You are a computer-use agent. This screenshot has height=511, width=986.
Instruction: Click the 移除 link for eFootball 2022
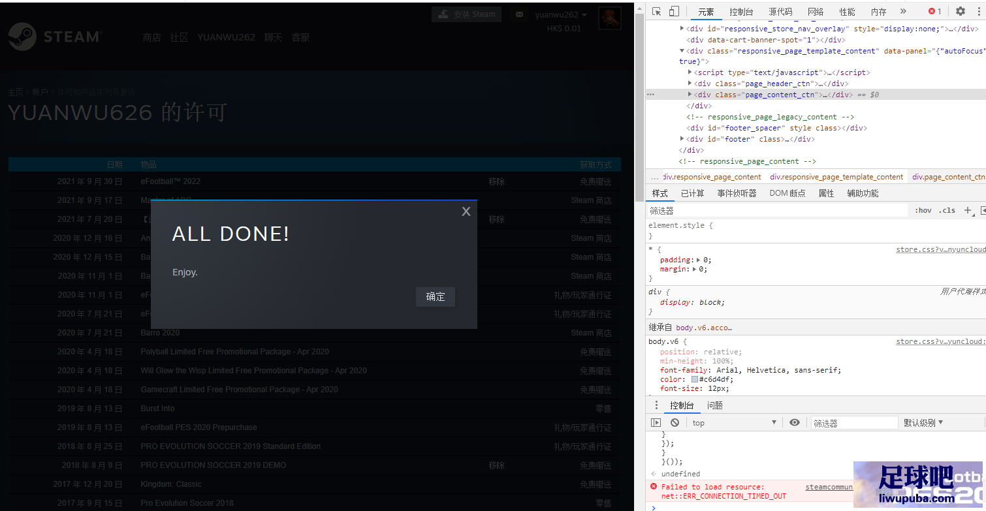tap(496, 181)
